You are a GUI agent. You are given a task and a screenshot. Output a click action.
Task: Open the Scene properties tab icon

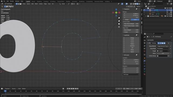[x=145, y=48]
